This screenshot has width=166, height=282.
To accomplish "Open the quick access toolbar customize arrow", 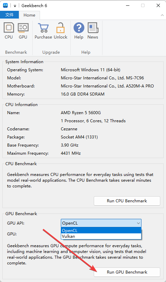I will click(15, 6).
